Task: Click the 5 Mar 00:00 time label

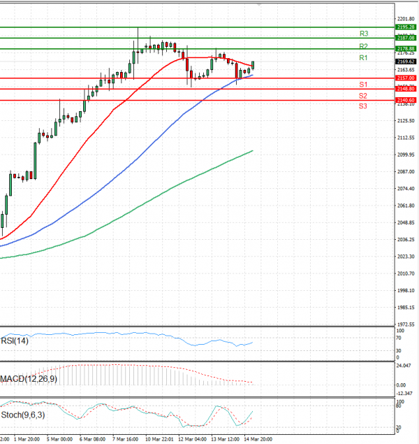Action: coord(59,439)
